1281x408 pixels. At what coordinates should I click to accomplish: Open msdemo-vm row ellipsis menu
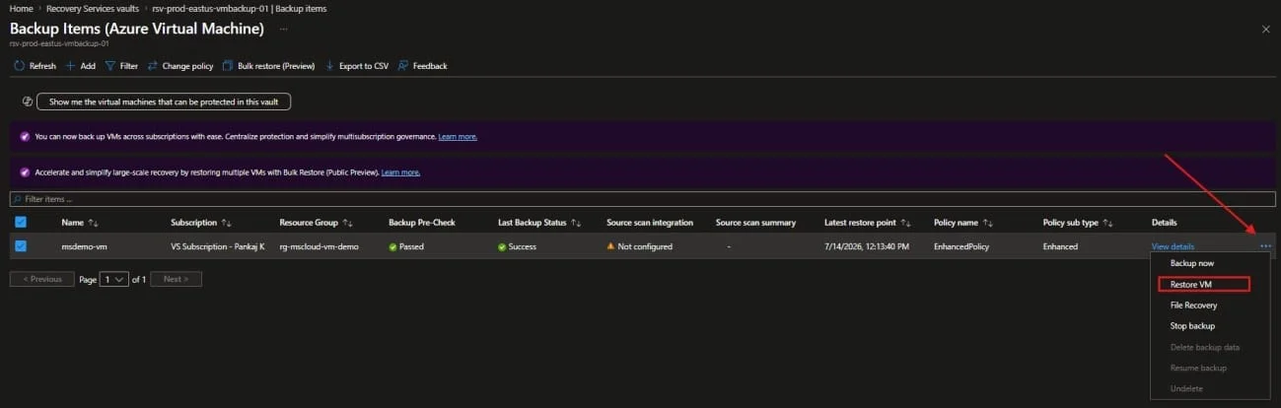[1265, 246]
